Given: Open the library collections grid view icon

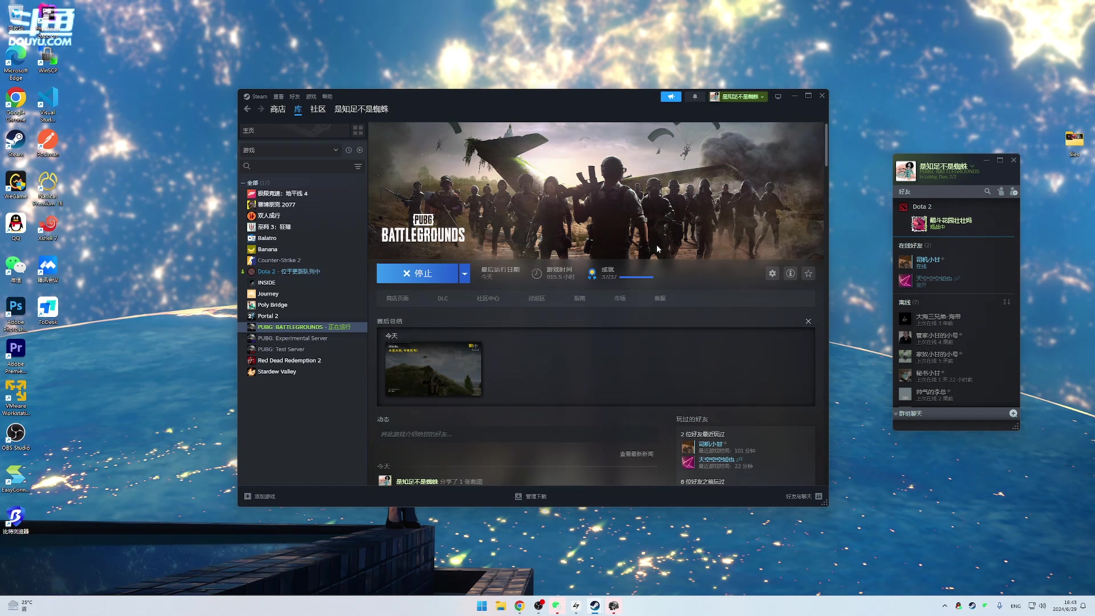Looking at the screenshot, I should tap(358, 131).
